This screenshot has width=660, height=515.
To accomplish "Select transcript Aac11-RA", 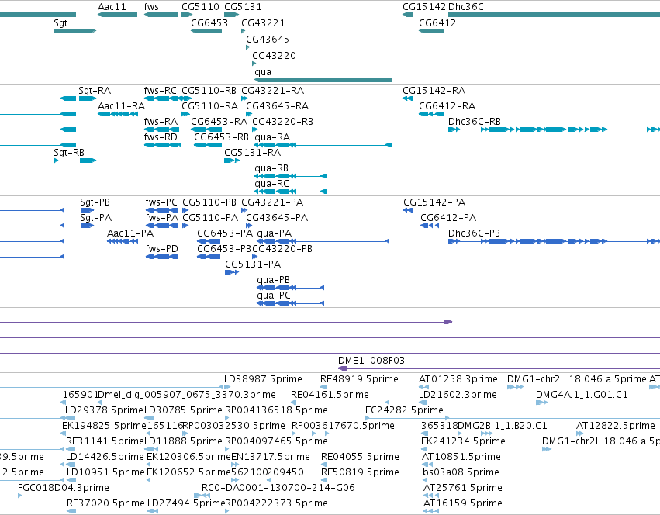I will (x=118, y=114).
